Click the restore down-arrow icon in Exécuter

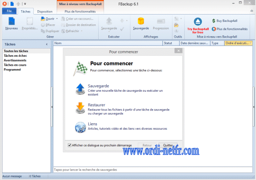coord(122,21)
